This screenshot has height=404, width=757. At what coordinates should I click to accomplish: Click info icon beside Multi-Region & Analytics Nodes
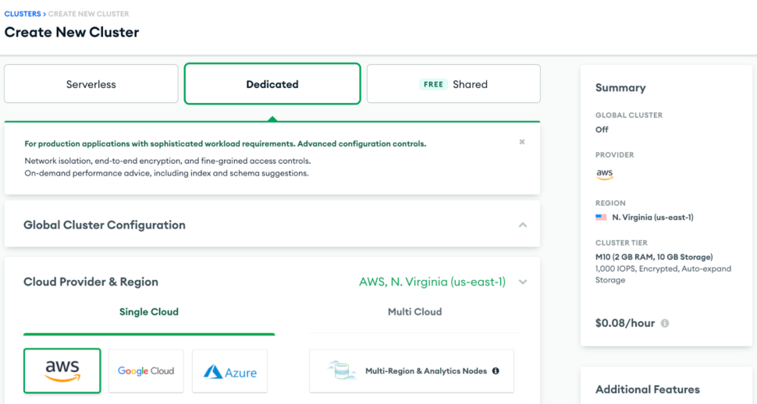[496, 371]
